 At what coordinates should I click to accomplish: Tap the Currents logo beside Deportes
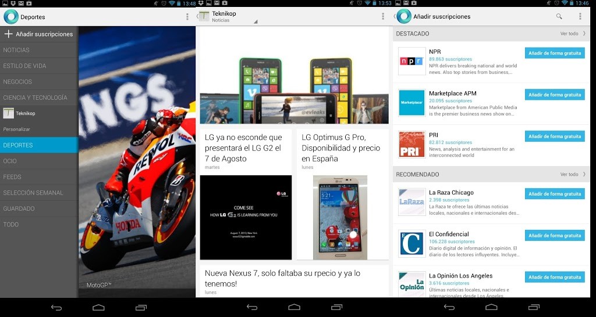pyautogui.click(x=10, y=17)
